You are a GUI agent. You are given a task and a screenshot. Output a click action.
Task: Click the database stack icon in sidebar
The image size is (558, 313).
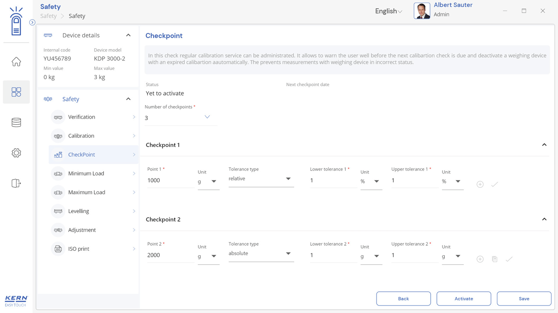pyautogui.click(x=16, y=123)
